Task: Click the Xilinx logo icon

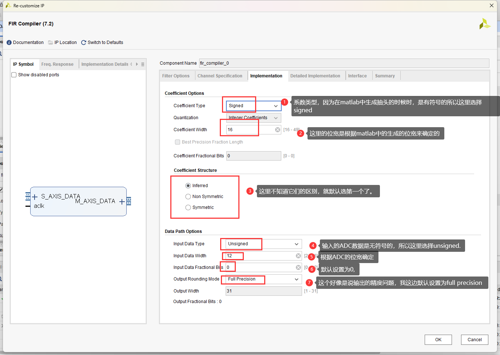Action: pos(485,24)
